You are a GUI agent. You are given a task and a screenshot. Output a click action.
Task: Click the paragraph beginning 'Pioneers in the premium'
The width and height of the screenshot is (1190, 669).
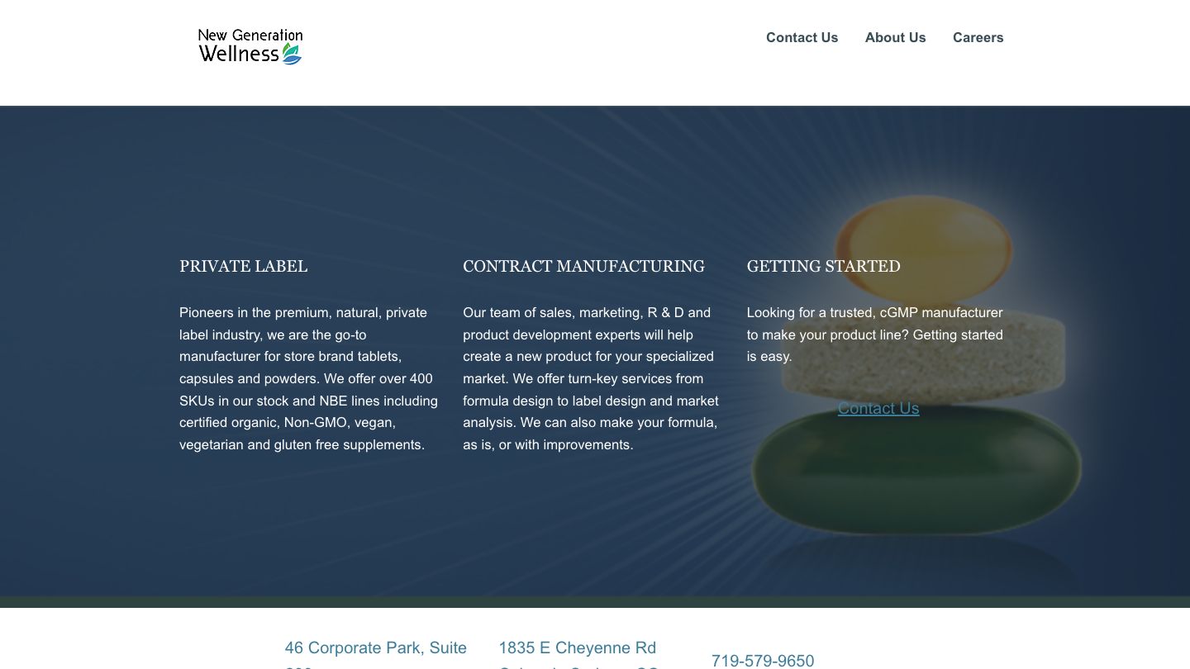coord(308,378)
